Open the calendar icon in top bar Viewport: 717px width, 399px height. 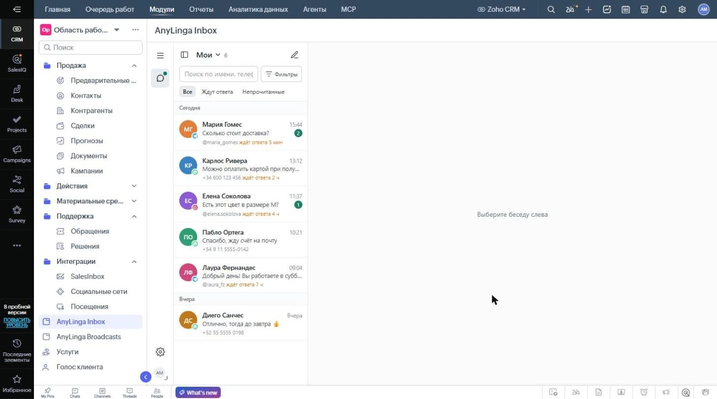click(626, 9)
